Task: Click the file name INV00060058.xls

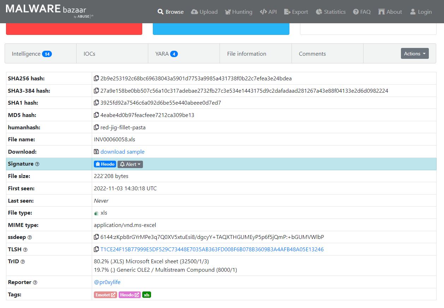Action: (114, 140)
